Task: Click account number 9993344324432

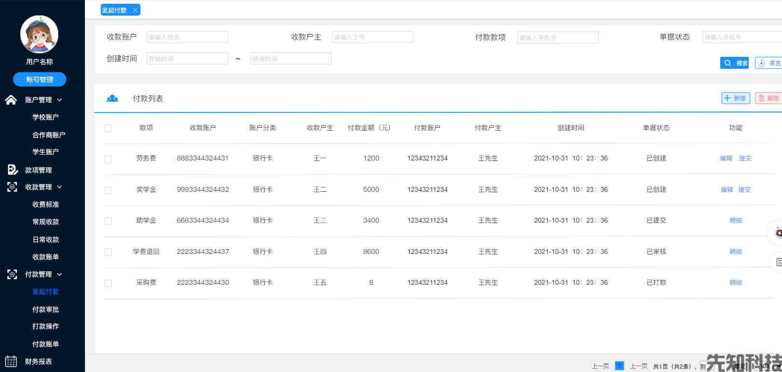Action: tap(203, 189)
